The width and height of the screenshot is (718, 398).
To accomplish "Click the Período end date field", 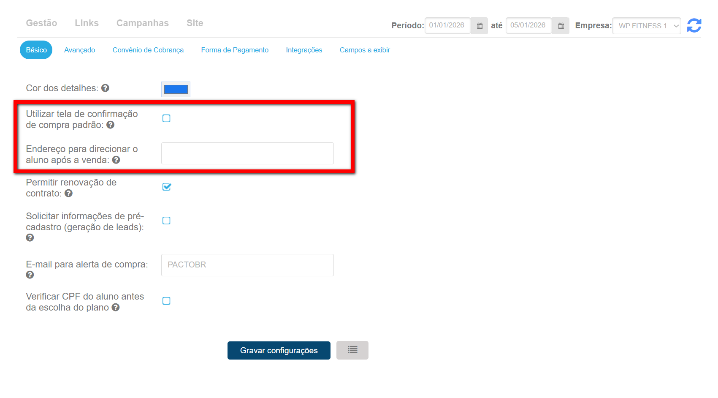I will pyautogui.click(x=528, y=25).
